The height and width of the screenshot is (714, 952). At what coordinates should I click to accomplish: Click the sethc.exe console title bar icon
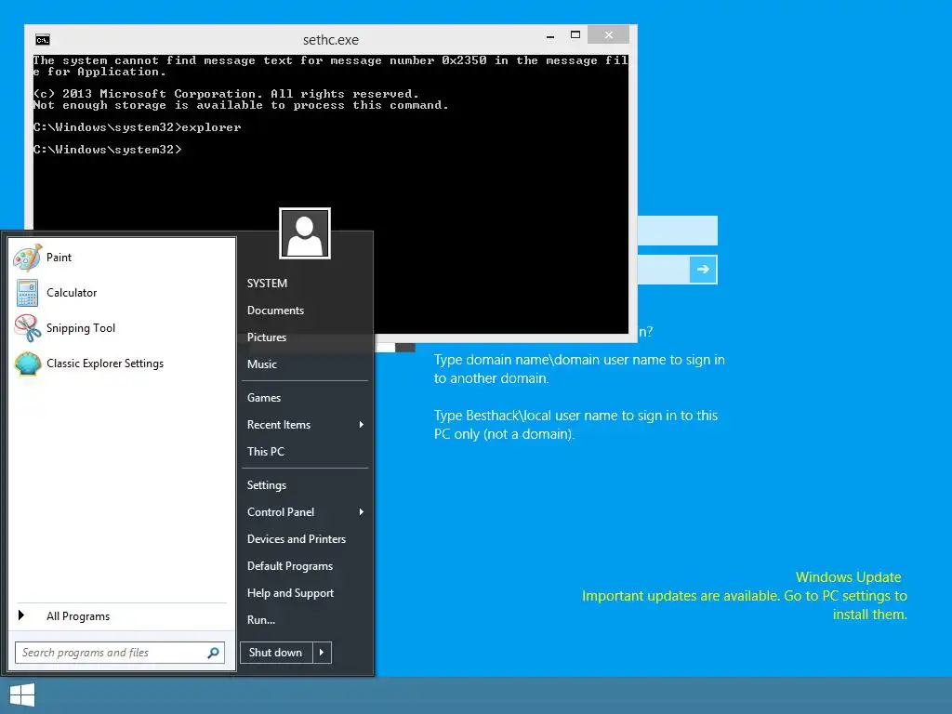(x=43, y=40)
